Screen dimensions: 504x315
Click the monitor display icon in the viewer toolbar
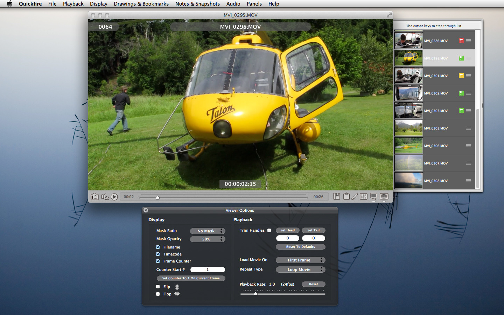pyautogui.click(x=374, y=197)
